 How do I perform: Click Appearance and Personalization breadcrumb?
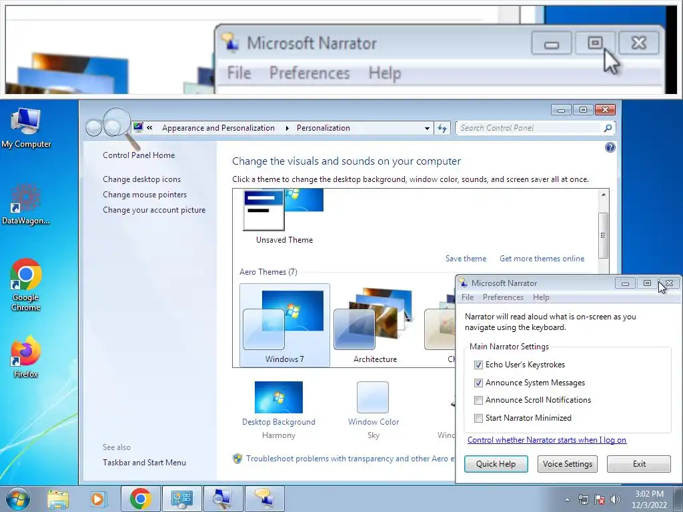coord(218,128)
